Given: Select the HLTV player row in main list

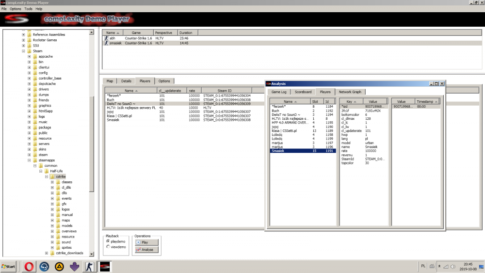Looking at the screenshot, I should [185, 108].
